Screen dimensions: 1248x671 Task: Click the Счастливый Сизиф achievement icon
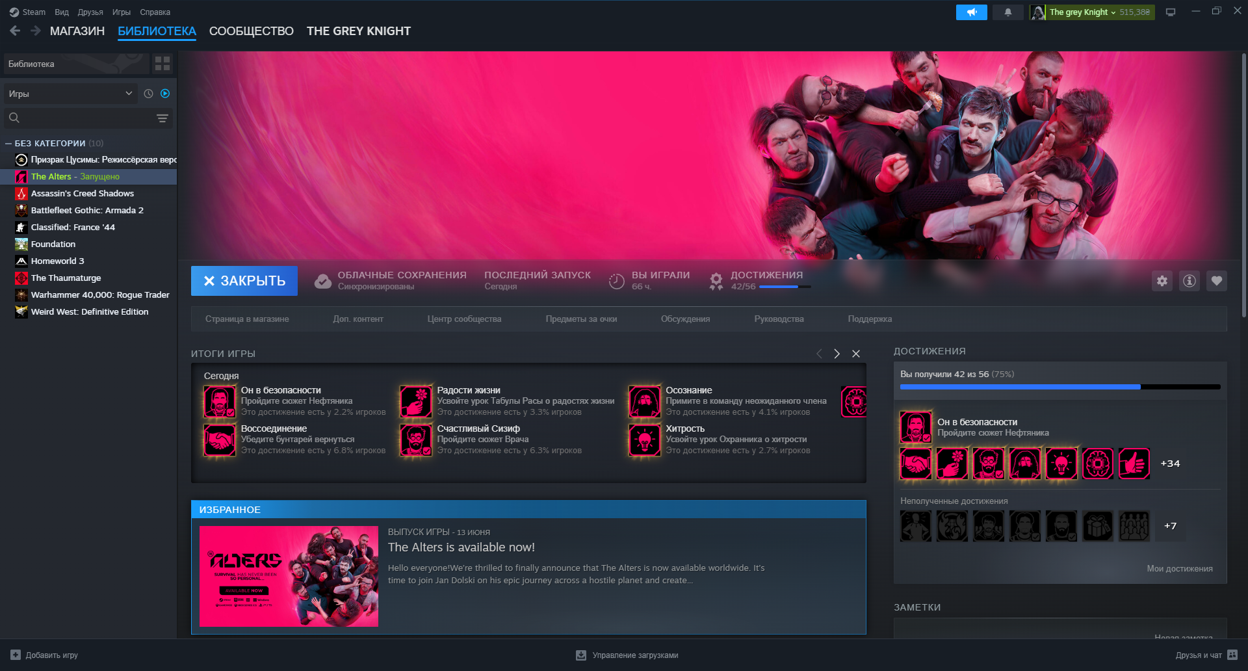(x=416, y=440)
